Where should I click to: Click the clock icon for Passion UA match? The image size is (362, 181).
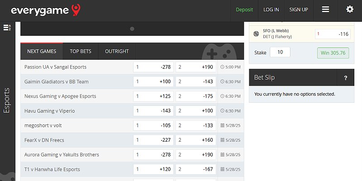coord(222,67)
